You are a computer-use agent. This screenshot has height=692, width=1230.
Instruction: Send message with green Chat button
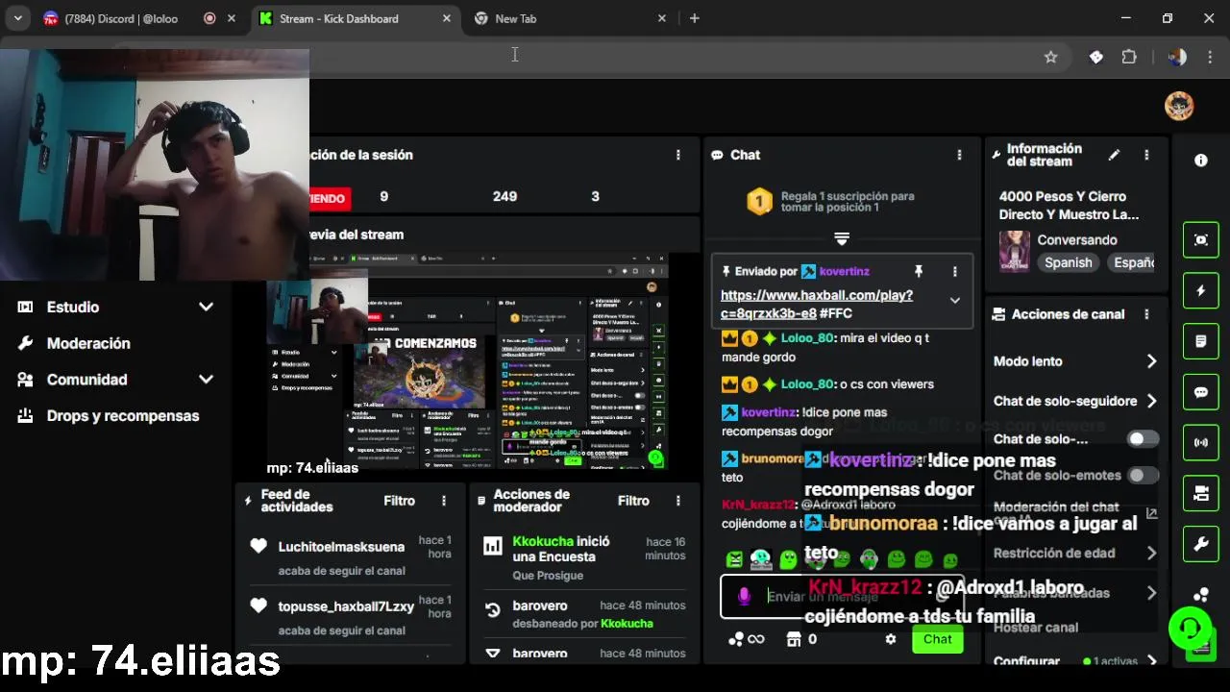[938, 639]
